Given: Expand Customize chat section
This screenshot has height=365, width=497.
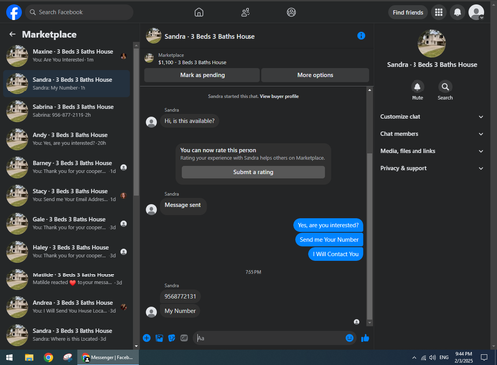Looking at the screenshot, I should click(431, 117).
